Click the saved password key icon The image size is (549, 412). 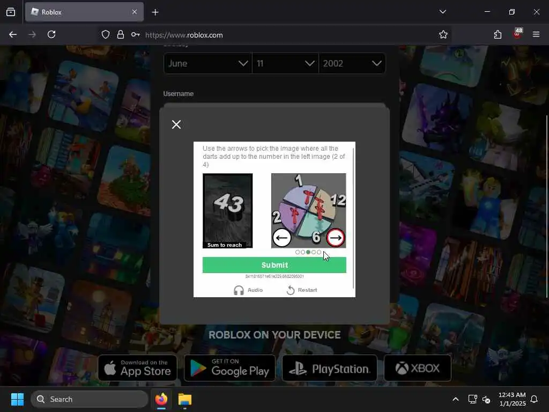tap(136, 35)
